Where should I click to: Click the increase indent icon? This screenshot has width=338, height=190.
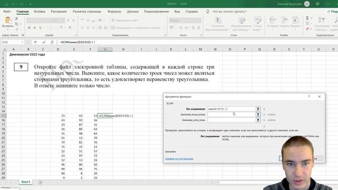click(106, 27)
